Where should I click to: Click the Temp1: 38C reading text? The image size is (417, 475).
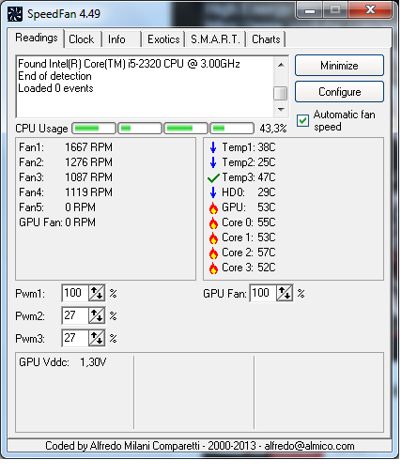(249, 147)
